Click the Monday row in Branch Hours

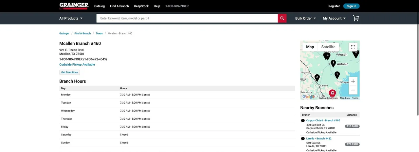tap(177, 95)
